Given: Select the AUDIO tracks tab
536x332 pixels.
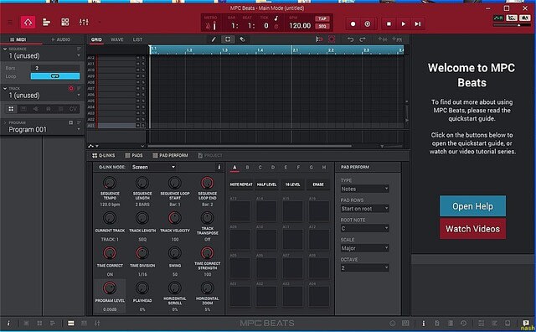Looking at the screenshot, I should (61, 39).
